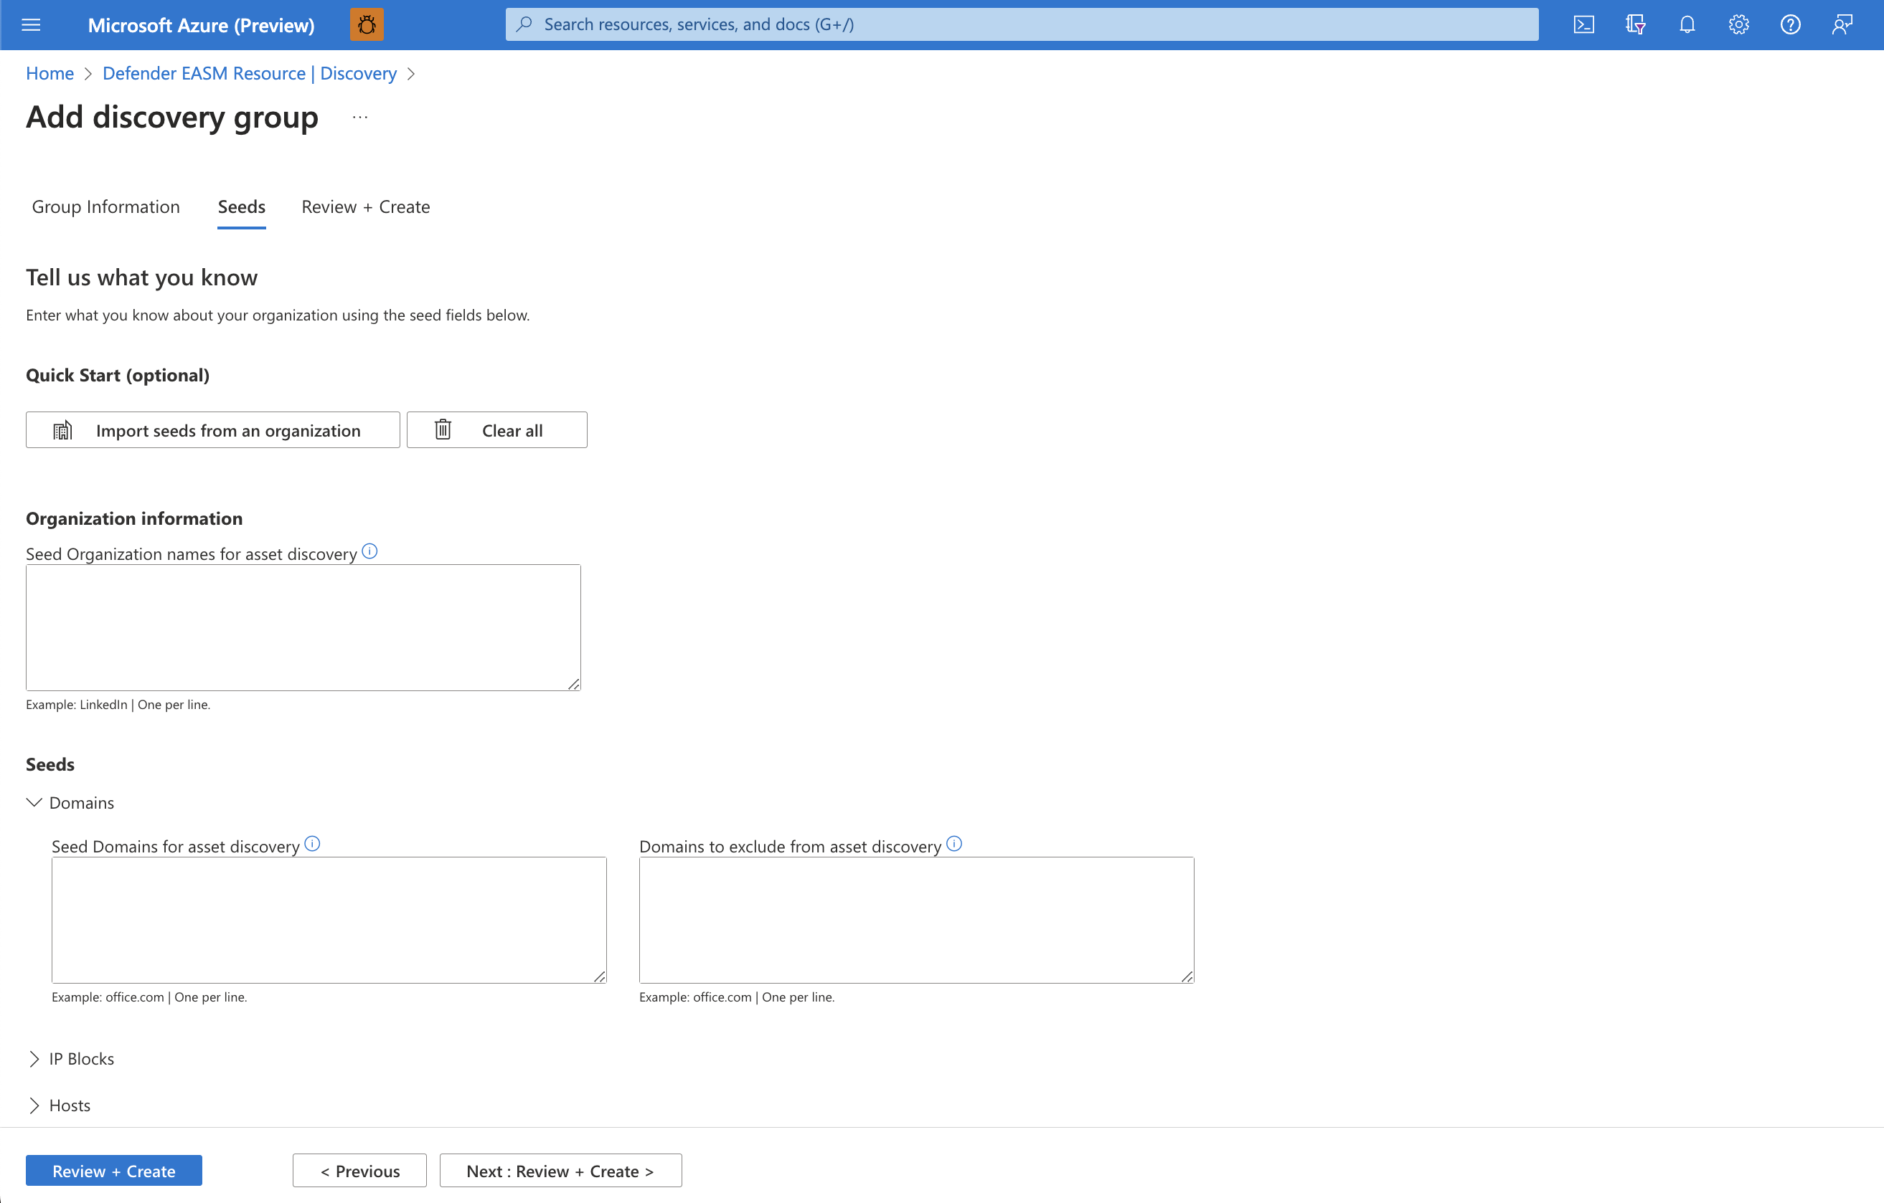Collapse the Domains section
Screen dimensions: 1884x1203
(x=36, y=802)
